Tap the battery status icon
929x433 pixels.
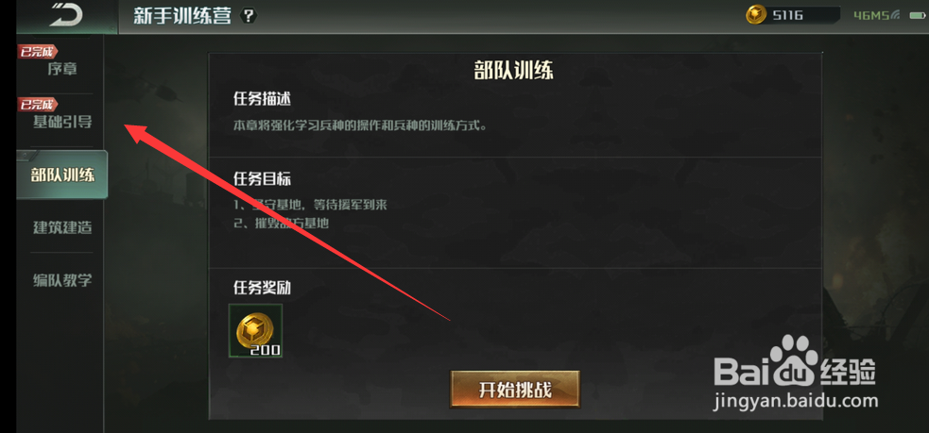[916, 15]
